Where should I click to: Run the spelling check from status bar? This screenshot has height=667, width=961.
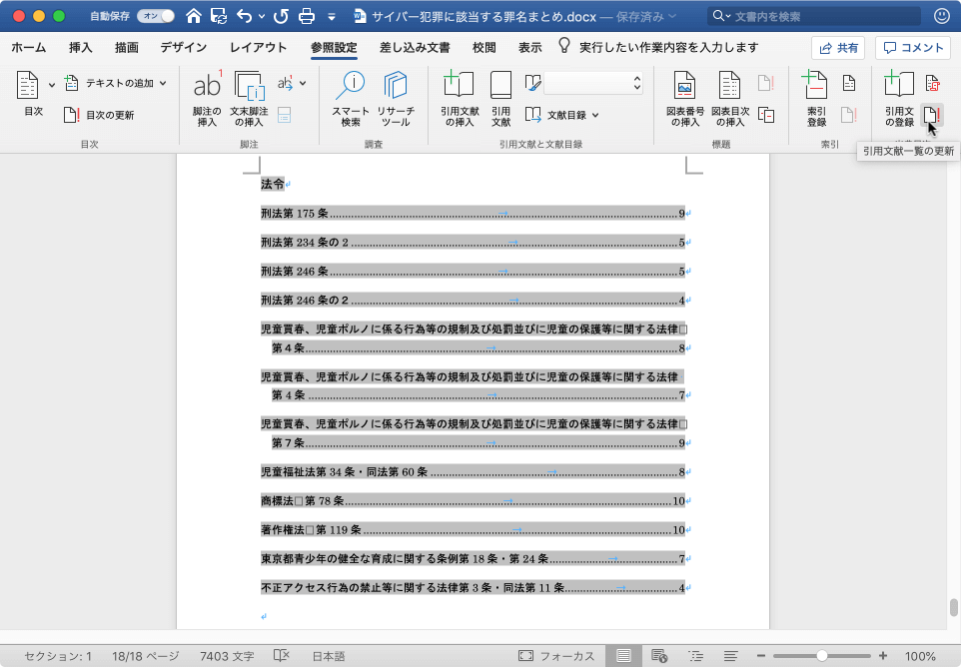click(x=281, y=654)
